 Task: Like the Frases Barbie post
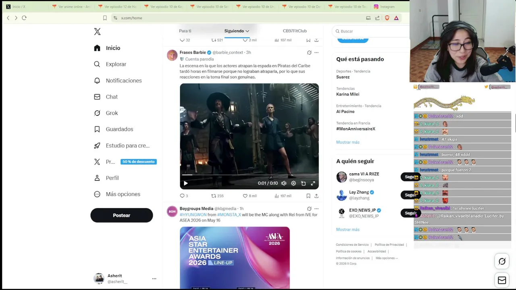(250, 196)
